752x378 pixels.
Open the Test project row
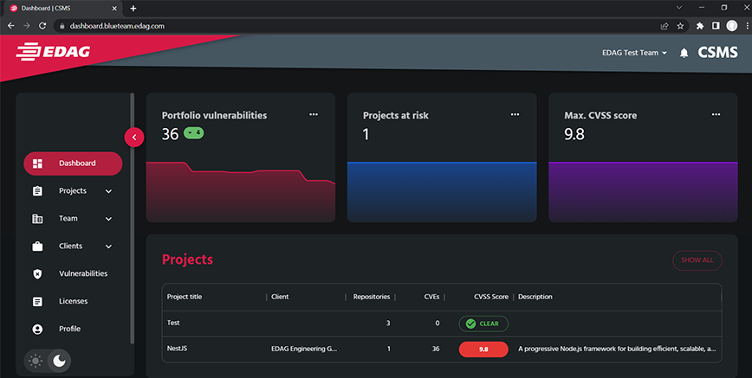coord(442,324)
